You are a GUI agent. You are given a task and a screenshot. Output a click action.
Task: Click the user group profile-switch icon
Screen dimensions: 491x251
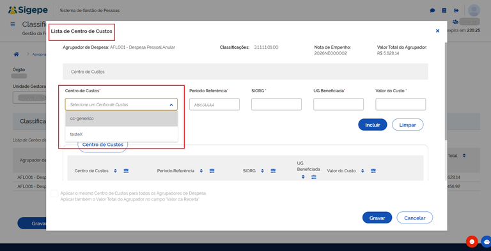(455, 22)
